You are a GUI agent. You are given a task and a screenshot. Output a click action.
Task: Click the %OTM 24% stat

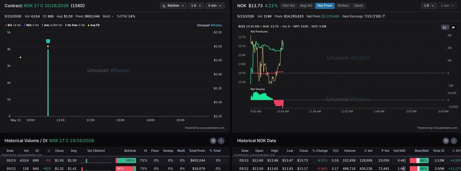(x=125, y=16)
